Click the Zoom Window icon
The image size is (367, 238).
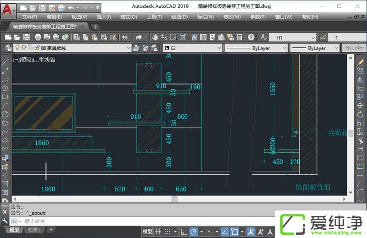pyautogui.click(x=173, y=37)
